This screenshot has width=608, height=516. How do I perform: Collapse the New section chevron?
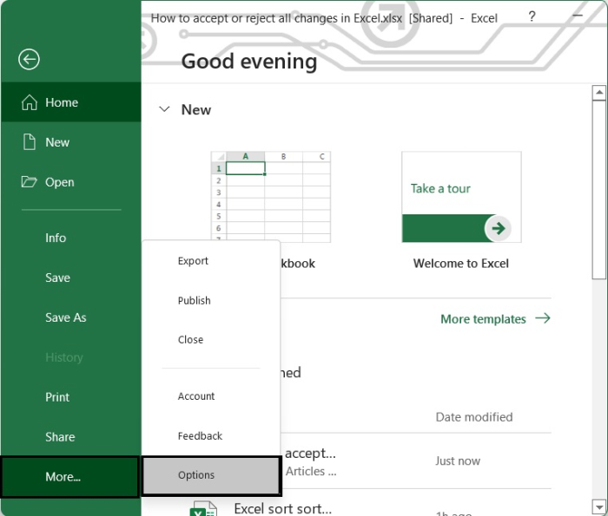(164, 109)
